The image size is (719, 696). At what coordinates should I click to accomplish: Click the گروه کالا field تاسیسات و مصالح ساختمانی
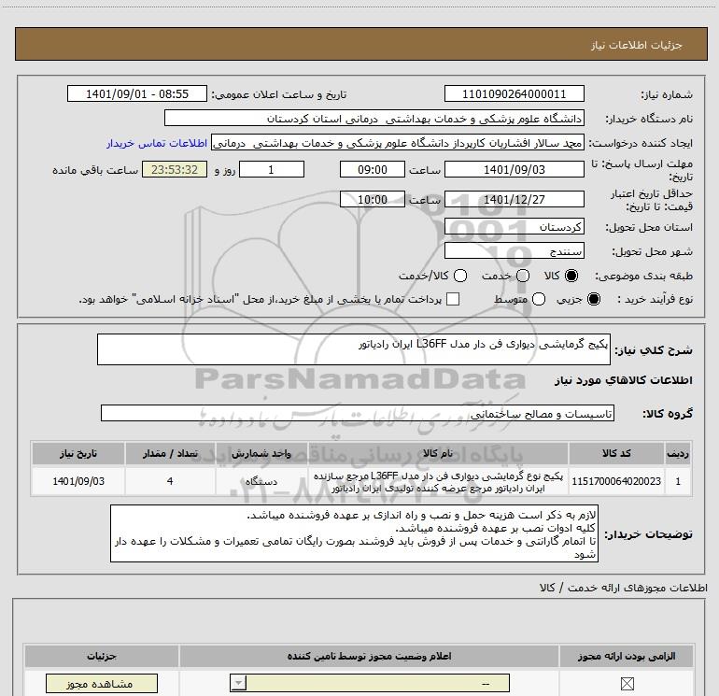[358, 413]
